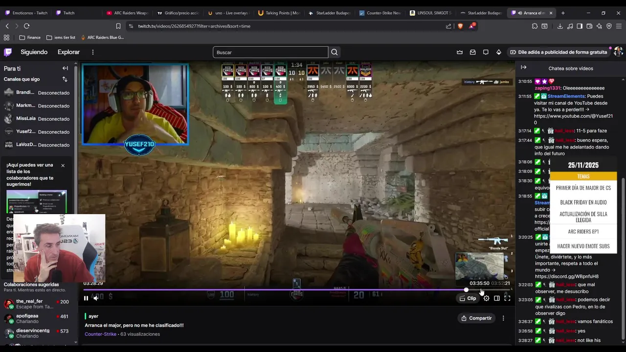
Task: Sort followed channels list
Action: (x=65, y=79)
